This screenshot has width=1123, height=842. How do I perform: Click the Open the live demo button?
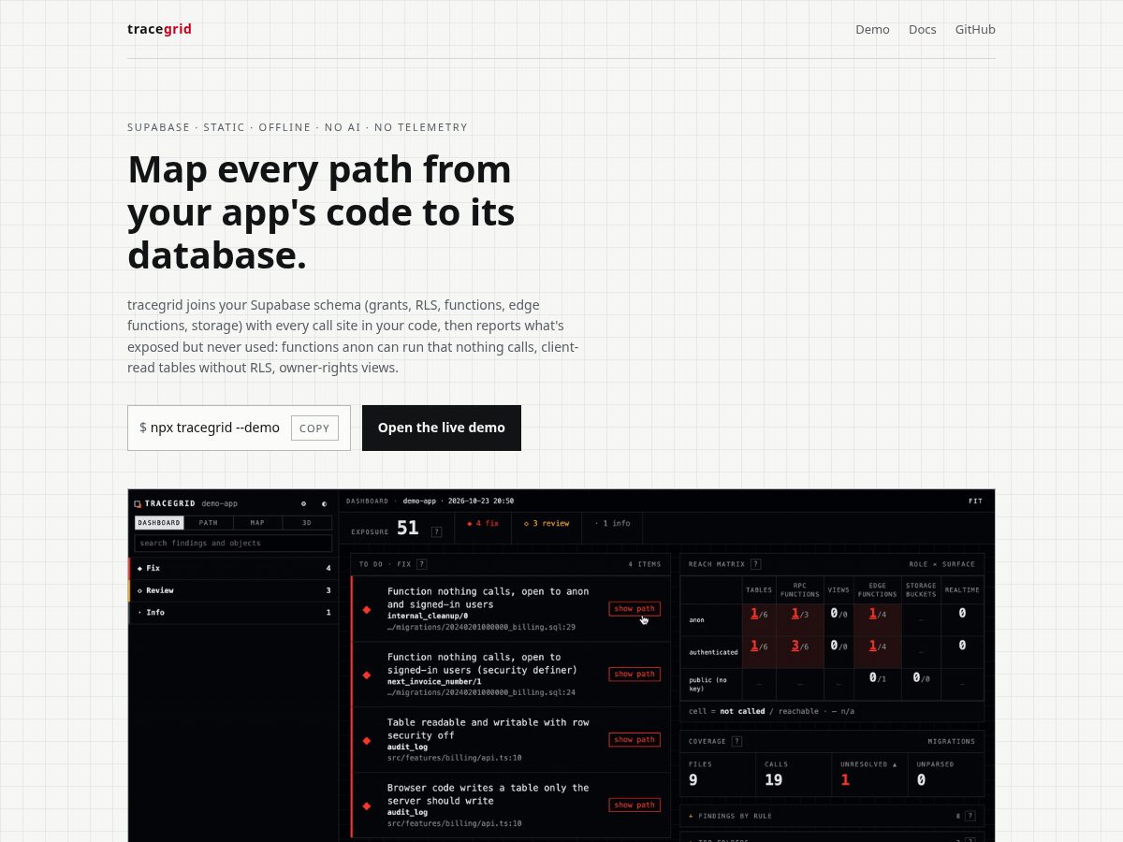point(442,428)
